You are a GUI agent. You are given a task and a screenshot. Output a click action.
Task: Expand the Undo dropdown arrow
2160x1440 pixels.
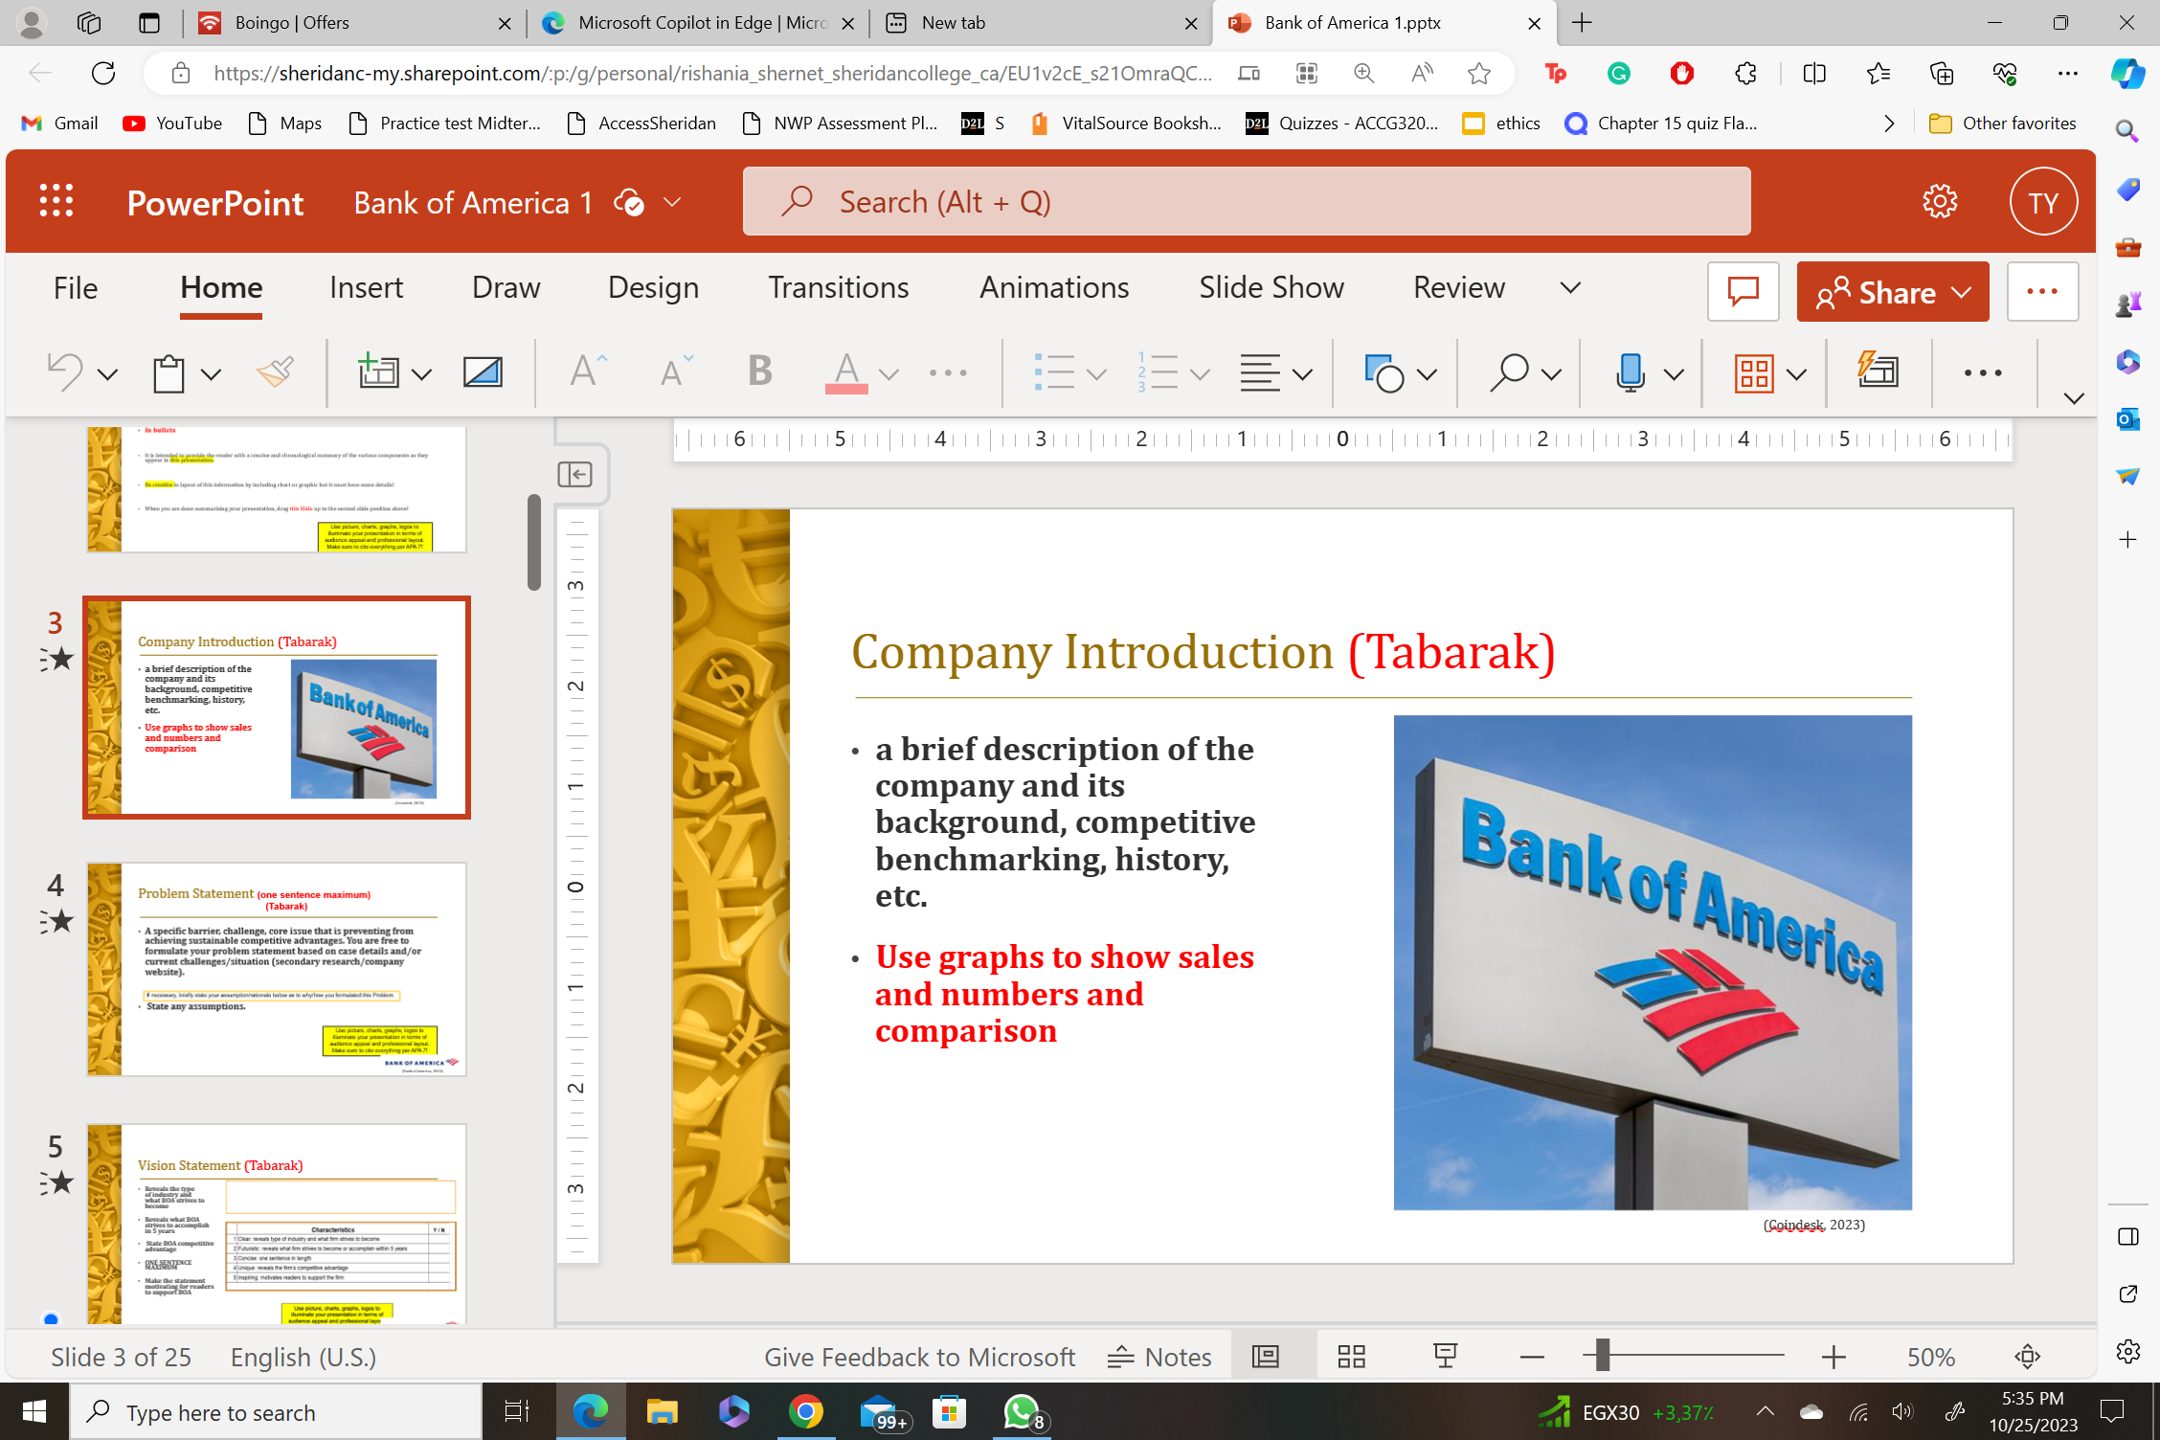pos(108,373)
